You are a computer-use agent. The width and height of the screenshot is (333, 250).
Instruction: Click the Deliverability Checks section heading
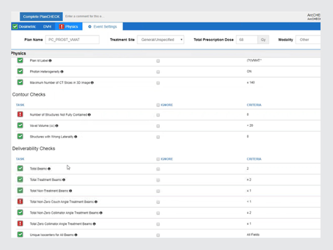pos(34,148)
